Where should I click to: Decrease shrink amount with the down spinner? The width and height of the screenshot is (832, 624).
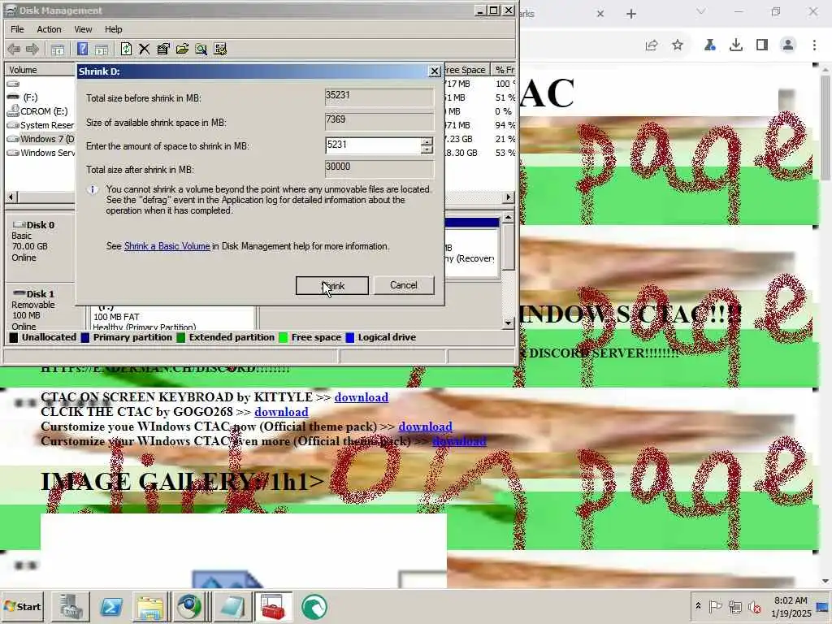pos(427,150)
